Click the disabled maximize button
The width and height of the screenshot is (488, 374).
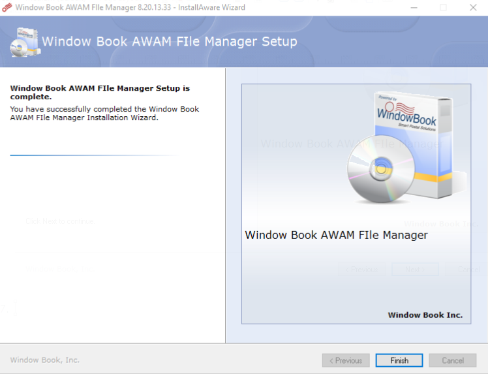tap(443, 7)
